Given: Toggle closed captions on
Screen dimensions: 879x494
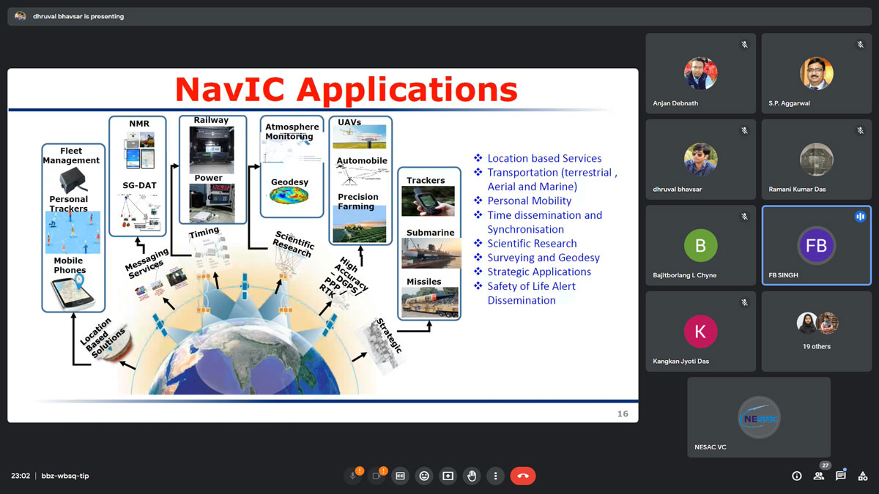Looking at the screenshot, I should 401,476.
